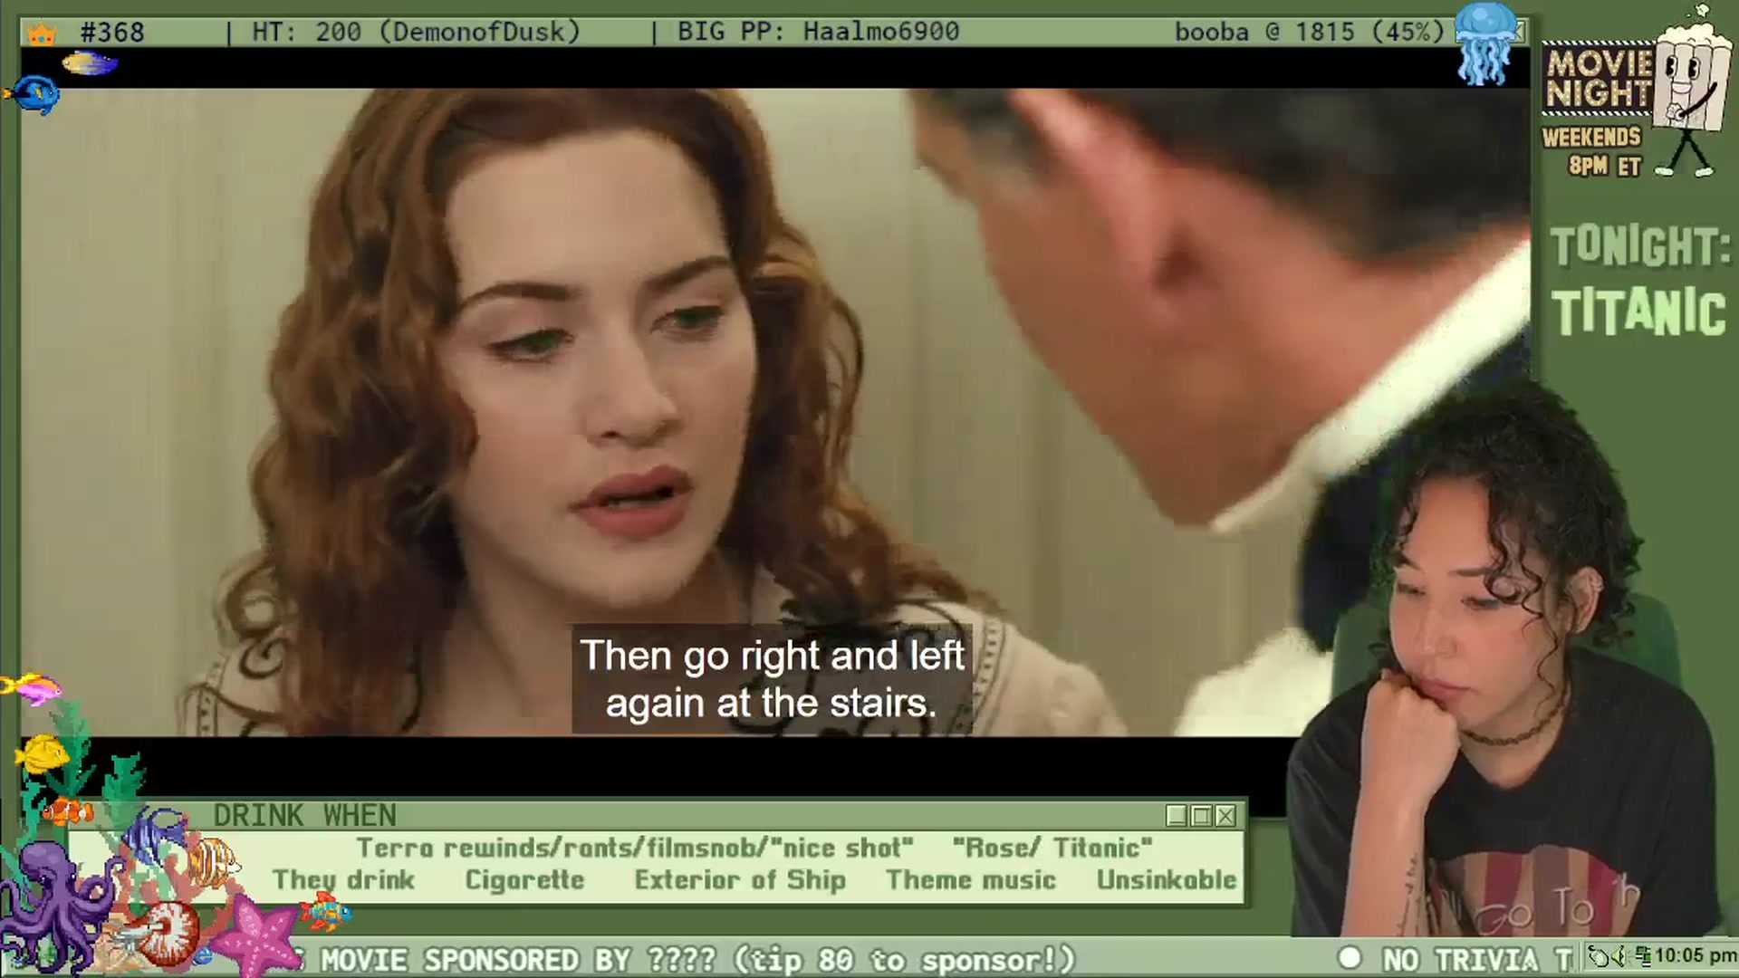Click the "Unsinkable" rule
This screenshot has width=1739, height=978.
point(1167,880)
